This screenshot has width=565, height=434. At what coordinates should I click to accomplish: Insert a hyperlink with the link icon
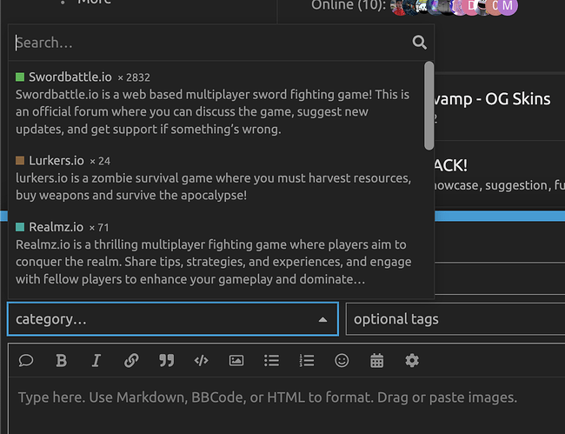(131, 360)
